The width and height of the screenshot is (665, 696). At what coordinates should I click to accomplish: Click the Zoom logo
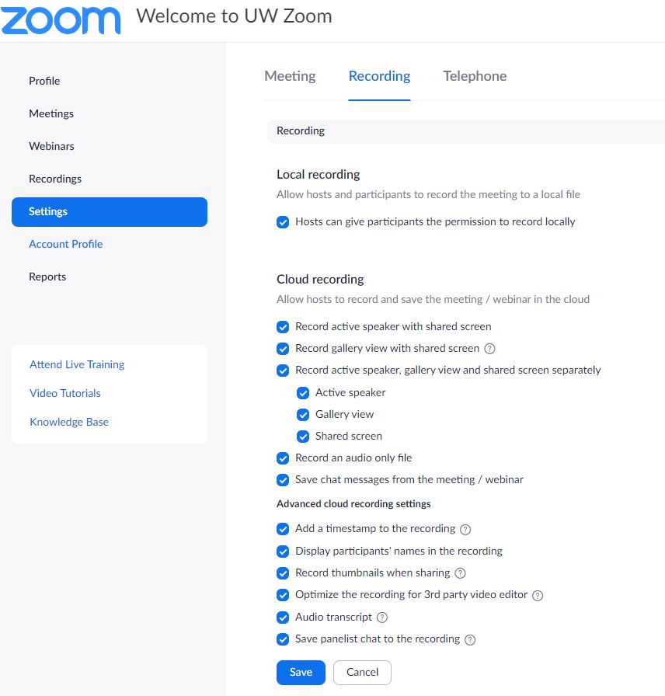61,20
